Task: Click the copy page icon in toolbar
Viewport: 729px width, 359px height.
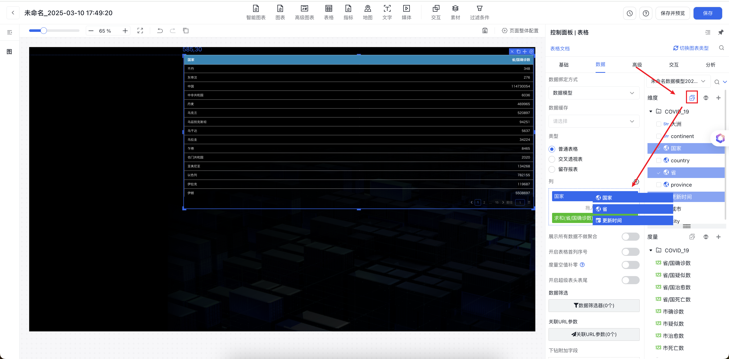Action: point(186,31)
